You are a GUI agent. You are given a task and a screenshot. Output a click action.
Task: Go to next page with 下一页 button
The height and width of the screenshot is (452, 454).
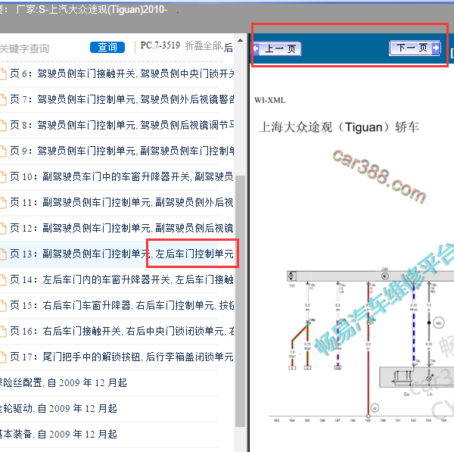(x=415, y=48)
